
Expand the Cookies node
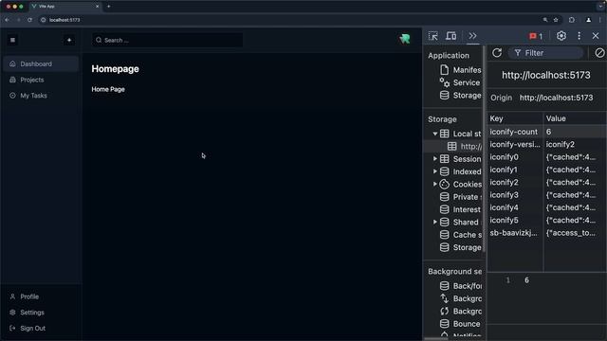point(435,184)
